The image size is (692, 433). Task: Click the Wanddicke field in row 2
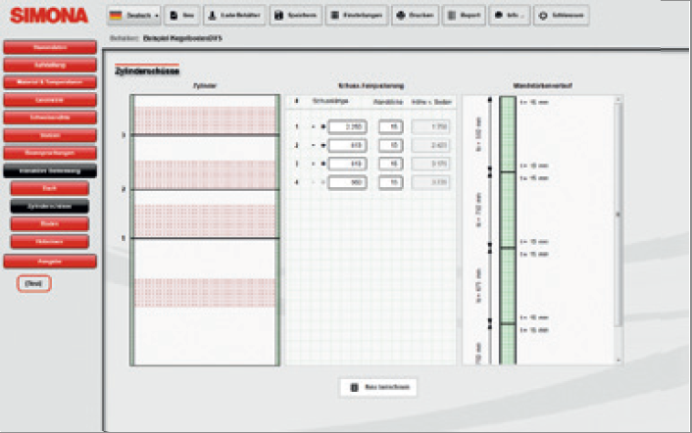[392, 145]
